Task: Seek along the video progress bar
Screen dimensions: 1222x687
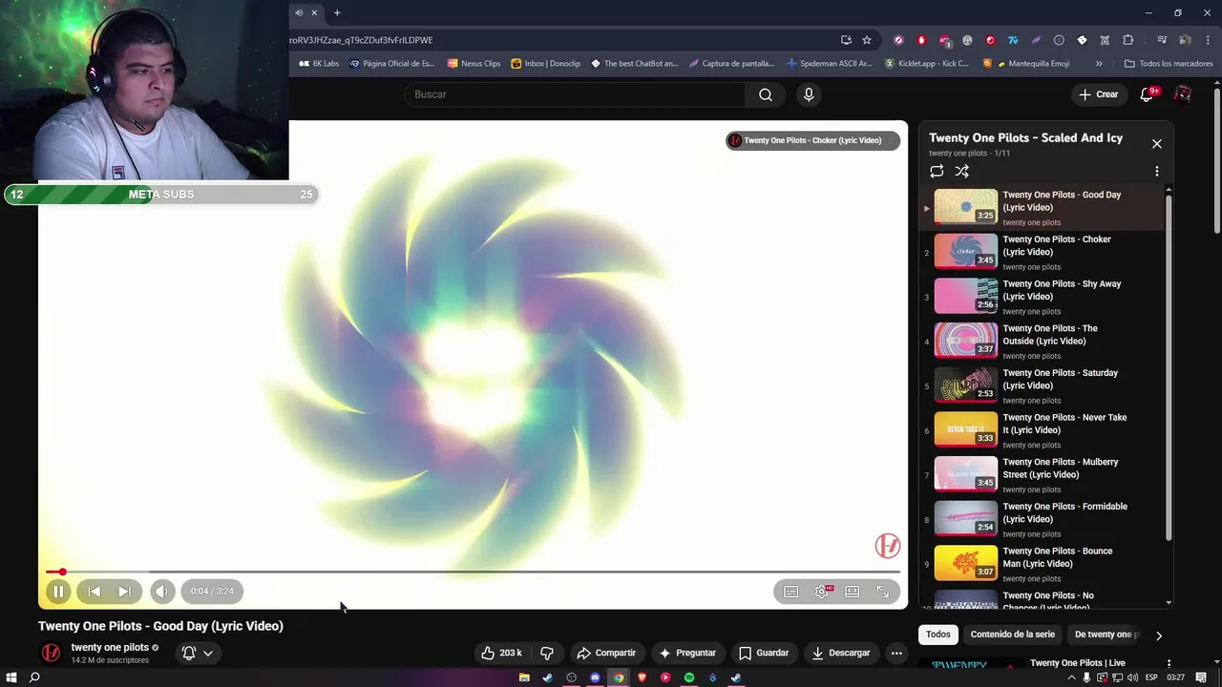Action: click(x=473, y=572)
